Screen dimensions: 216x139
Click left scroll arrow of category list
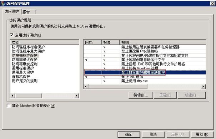[12, 96]
